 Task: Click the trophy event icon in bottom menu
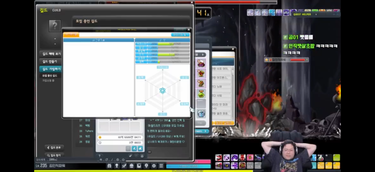tap(117, 166)
